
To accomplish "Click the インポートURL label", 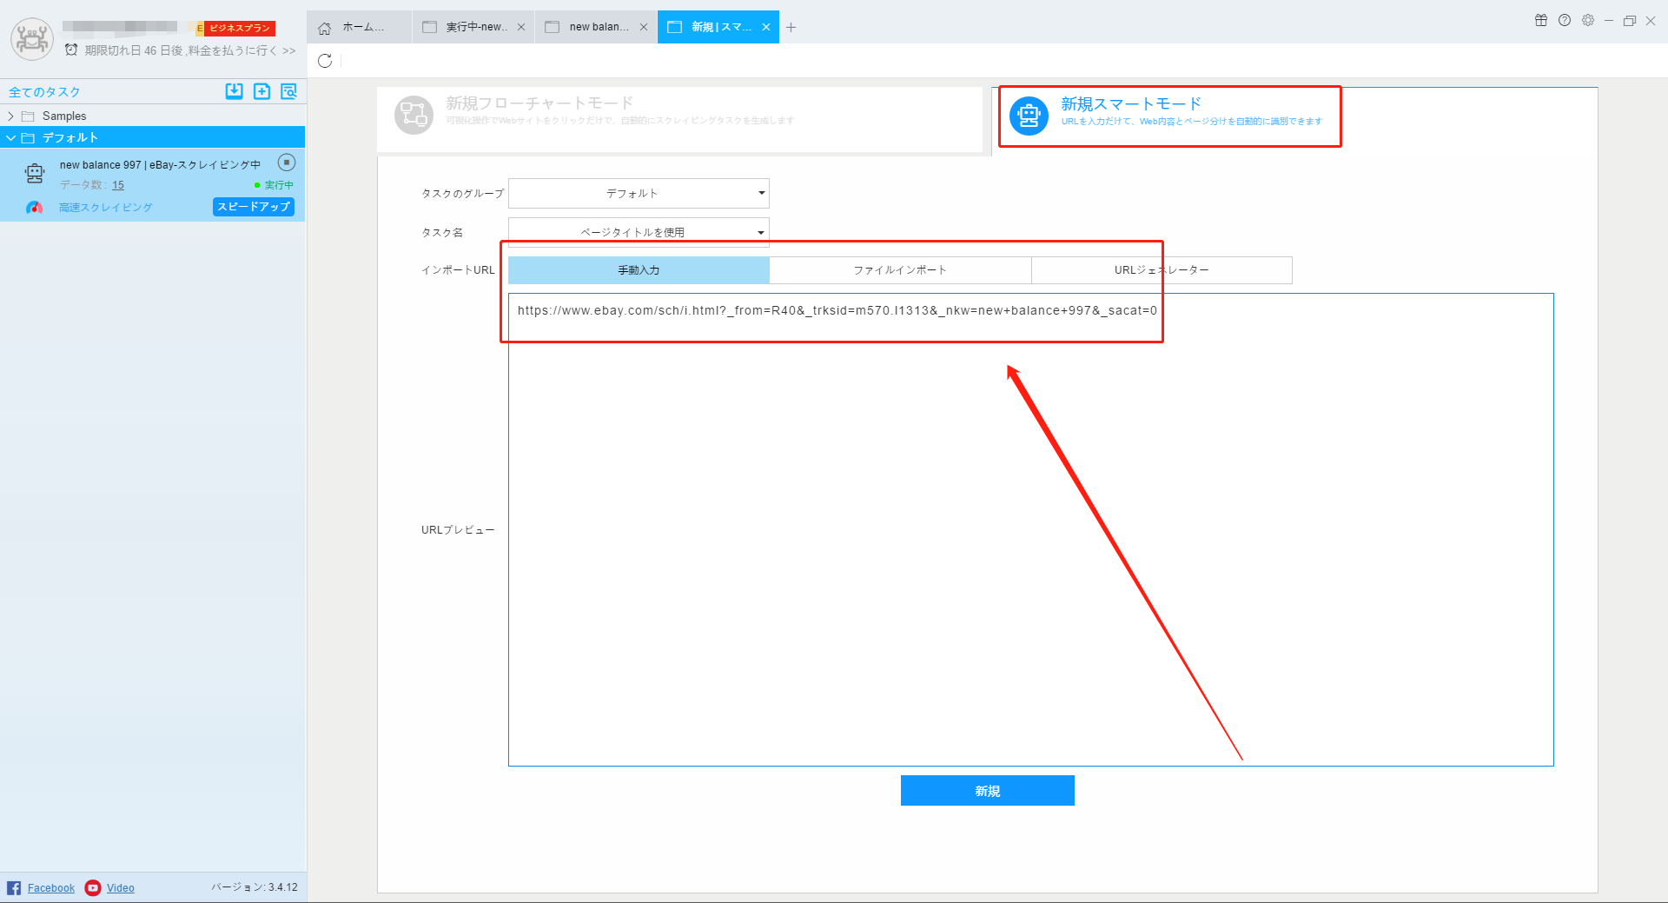I will point(458,270).
